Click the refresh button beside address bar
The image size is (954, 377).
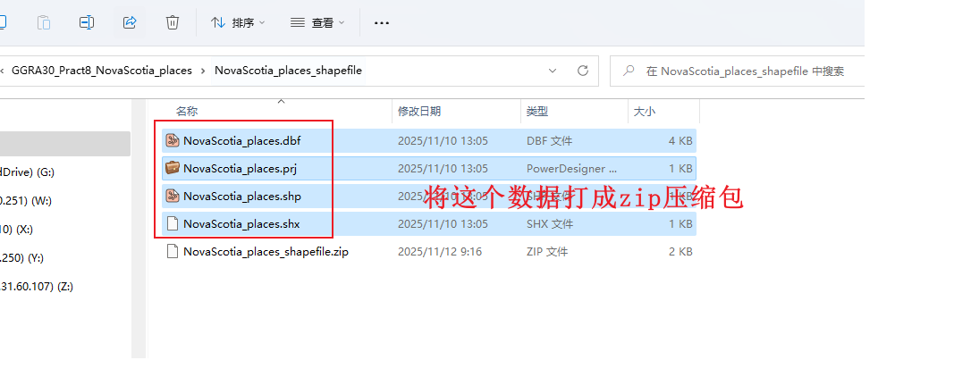click(583, 71)
